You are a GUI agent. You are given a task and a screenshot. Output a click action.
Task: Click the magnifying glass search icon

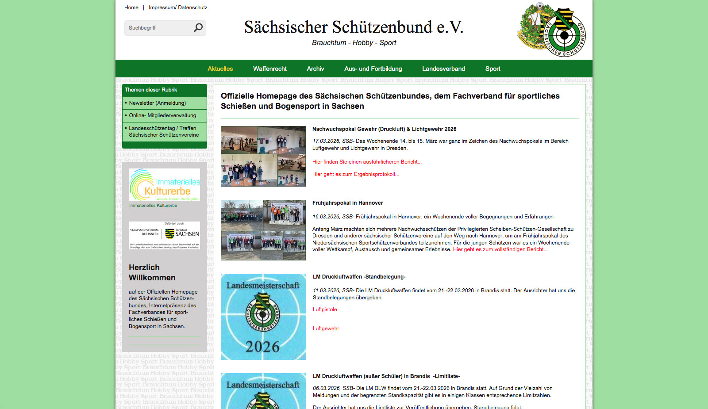pos(198,28)
